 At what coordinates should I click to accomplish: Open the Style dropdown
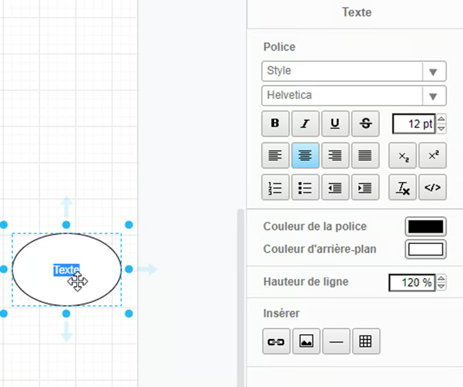tap(354, 71)
